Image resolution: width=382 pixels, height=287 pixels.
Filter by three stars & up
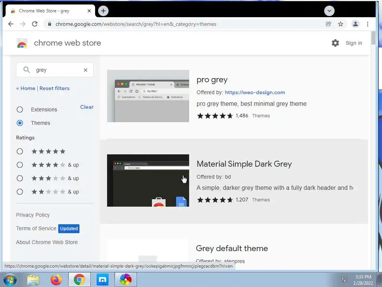click(20, 178)
